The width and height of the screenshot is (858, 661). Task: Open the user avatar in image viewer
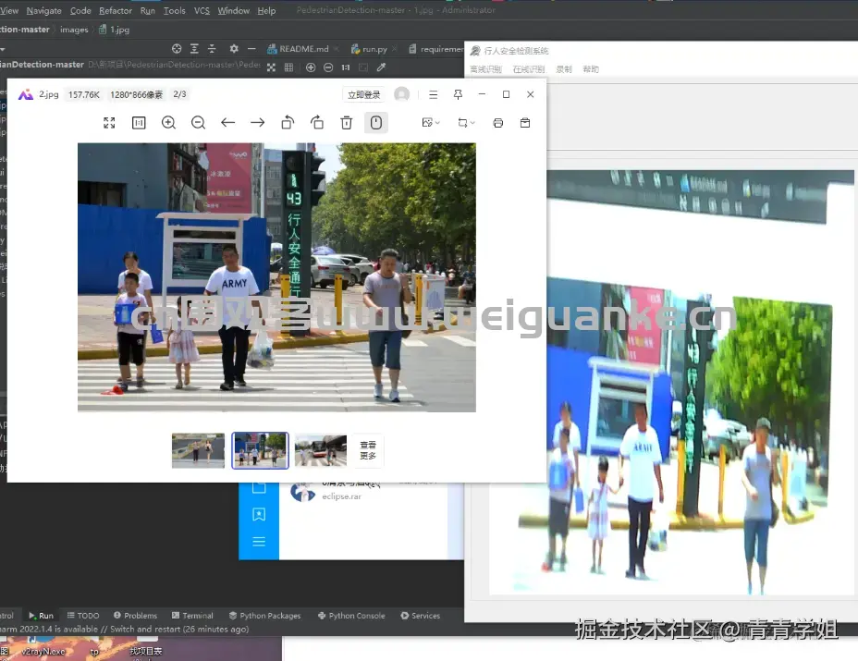pos(401,94)
